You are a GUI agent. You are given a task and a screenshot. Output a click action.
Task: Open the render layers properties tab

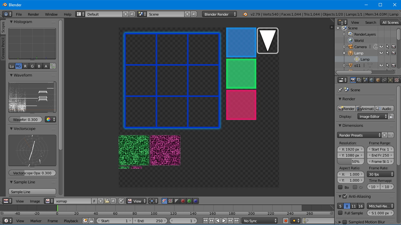click(x=359, y=80)
